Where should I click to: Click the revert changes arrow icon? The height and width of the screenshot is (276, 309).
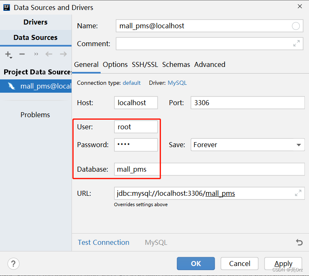[x=299, y=242]
